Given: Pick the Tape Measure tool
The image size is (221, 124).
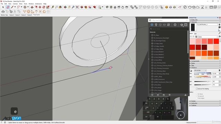Looking at the screenshot, I should [x=53, y=7].
